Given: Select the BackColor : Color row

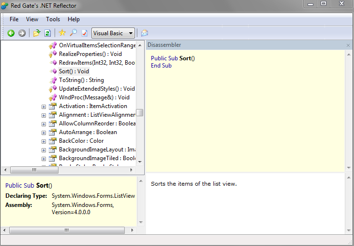Looking at the screenshot, I should pyautogui.click(x=81, y=141).
